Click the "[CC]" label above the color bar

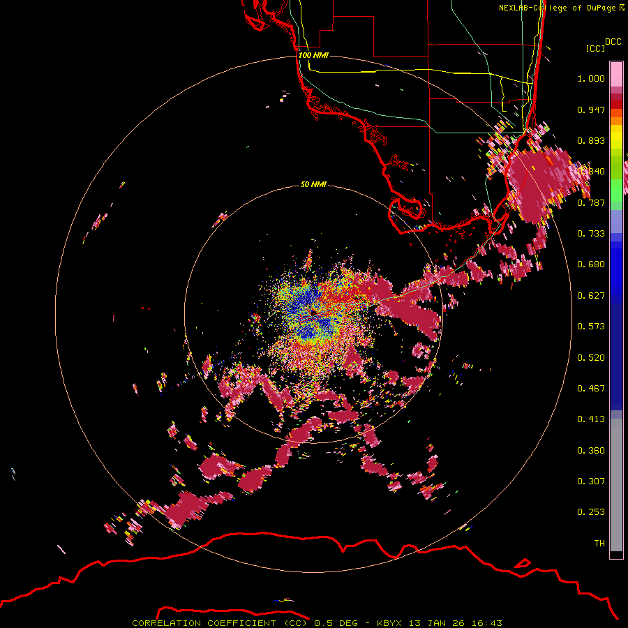[x=595, y=48]
